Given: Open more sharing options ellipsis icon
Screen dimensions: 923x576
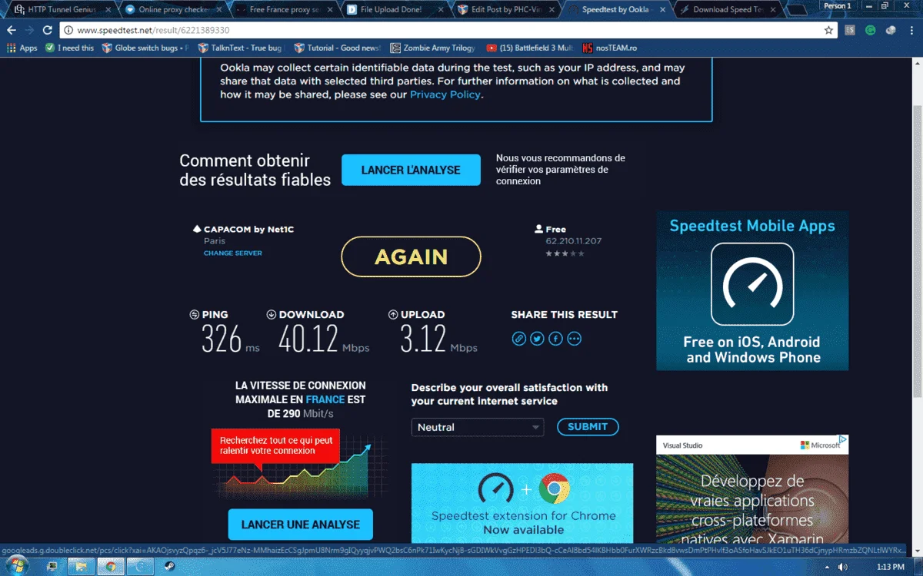Looking at the screenshot, I should [574, 339].
